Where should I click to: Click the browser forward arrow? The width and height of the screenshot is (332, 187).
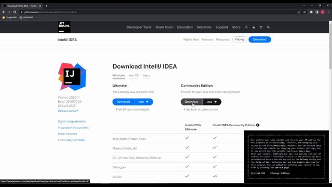click(9, 12)
